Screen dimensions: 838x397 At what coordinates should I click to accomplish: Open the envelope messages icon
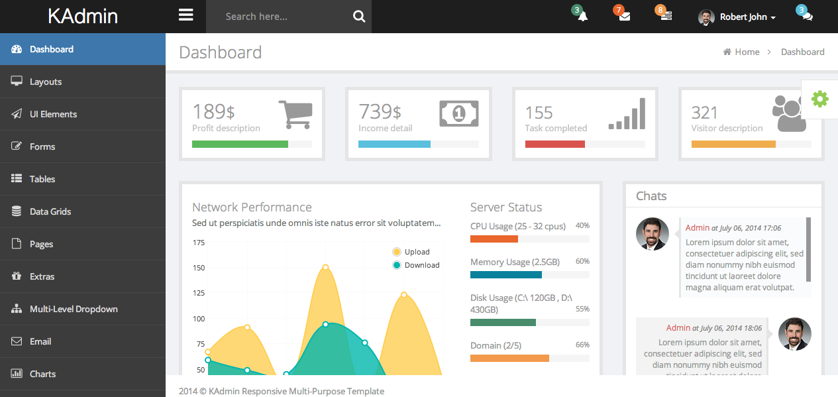[x=625, y=17]
